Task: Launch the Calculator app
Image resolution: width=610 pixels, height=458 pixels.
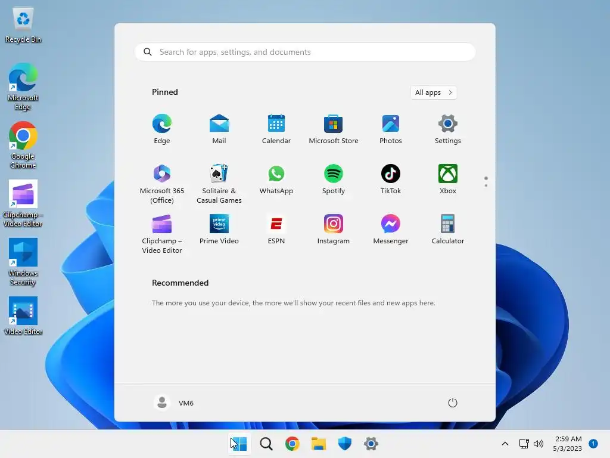Action: click(448, 230)
